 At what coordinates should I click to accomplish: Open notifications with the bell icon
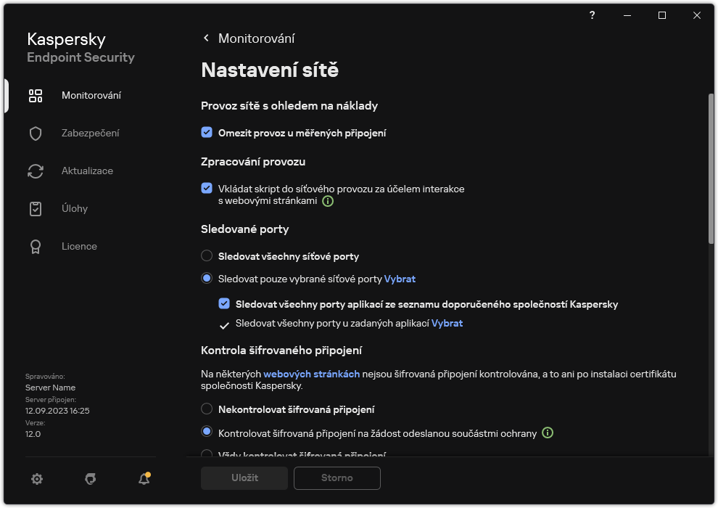pos(144,479)
